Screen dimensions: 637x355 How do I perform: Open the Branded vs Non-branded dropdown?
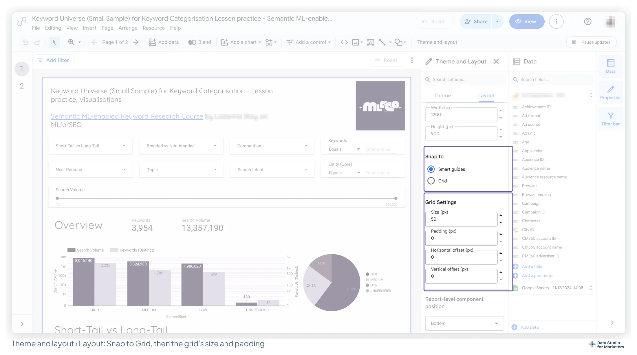181,146
